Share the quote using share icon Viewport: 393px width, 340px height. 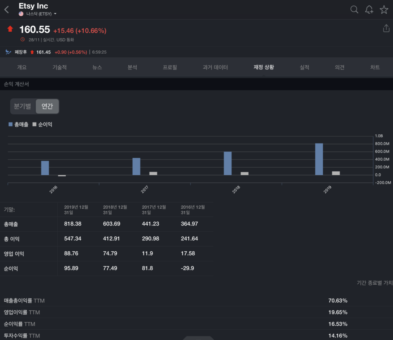point(386,28)
